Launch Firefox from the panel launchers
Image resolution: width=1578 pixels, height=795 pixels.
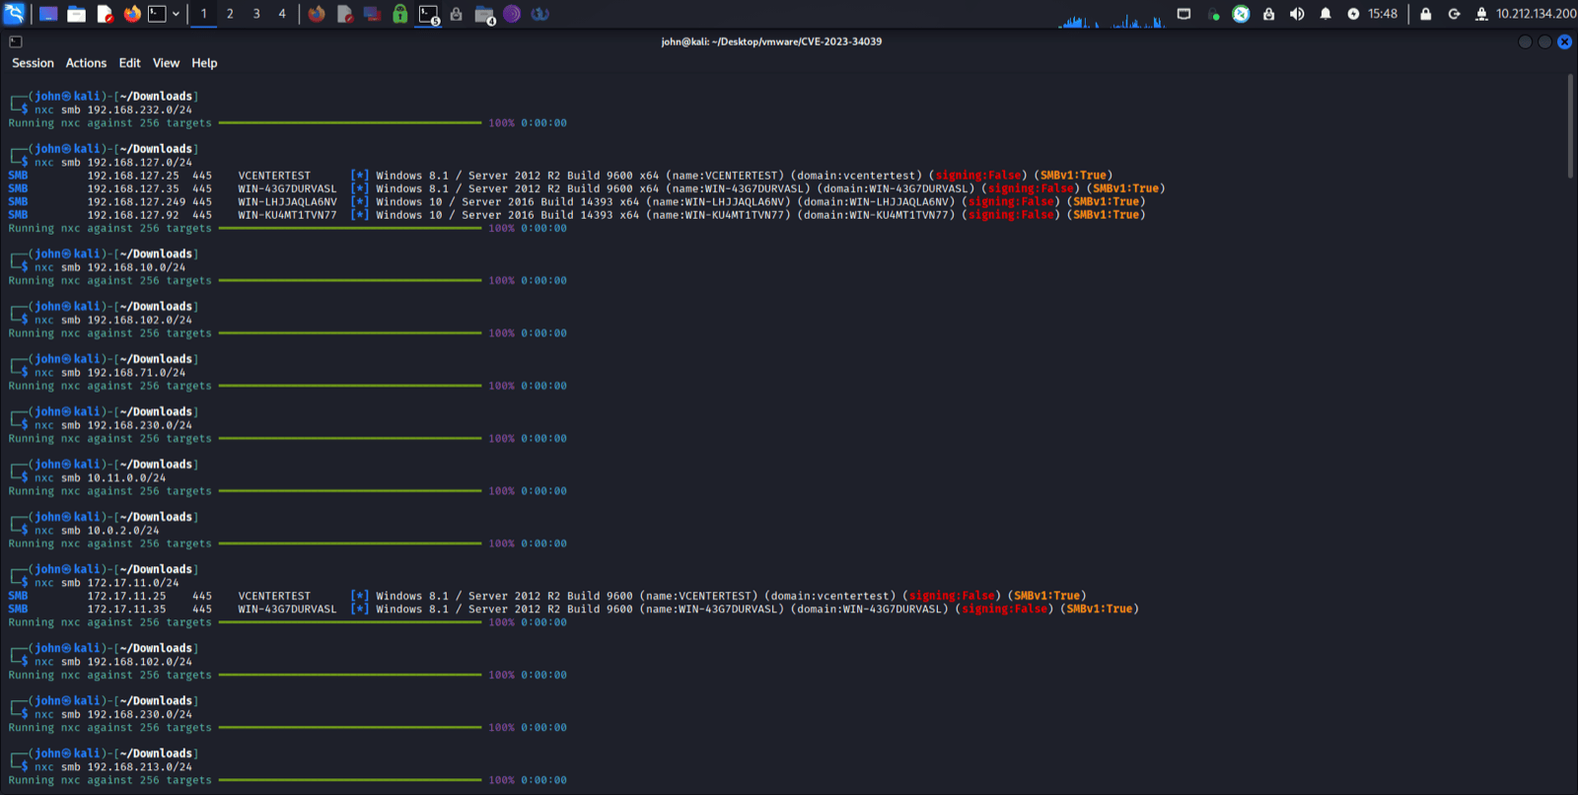point(132,14)
